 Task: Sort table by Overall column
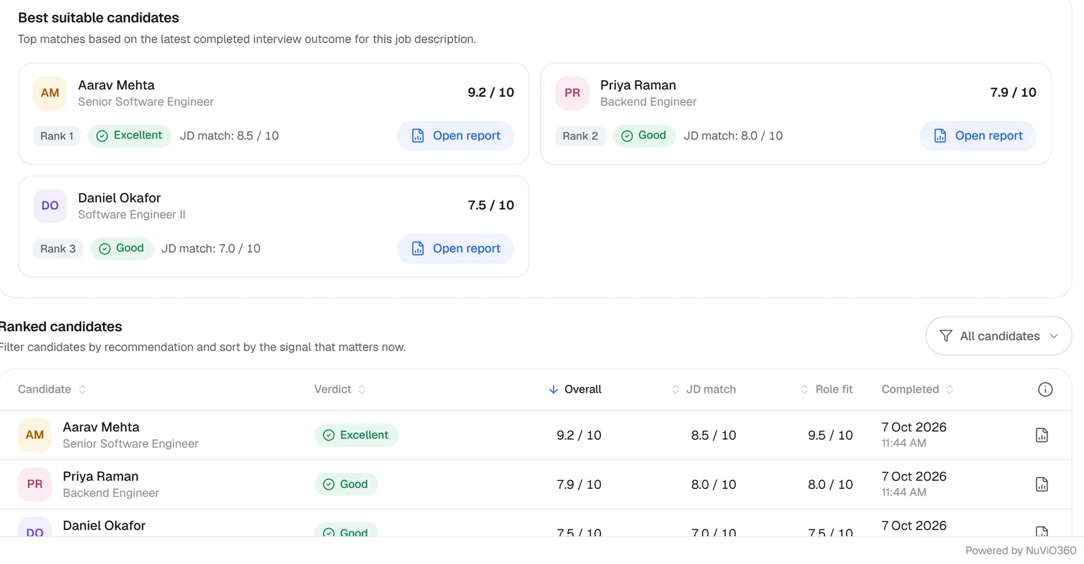[x=575, y=389]
